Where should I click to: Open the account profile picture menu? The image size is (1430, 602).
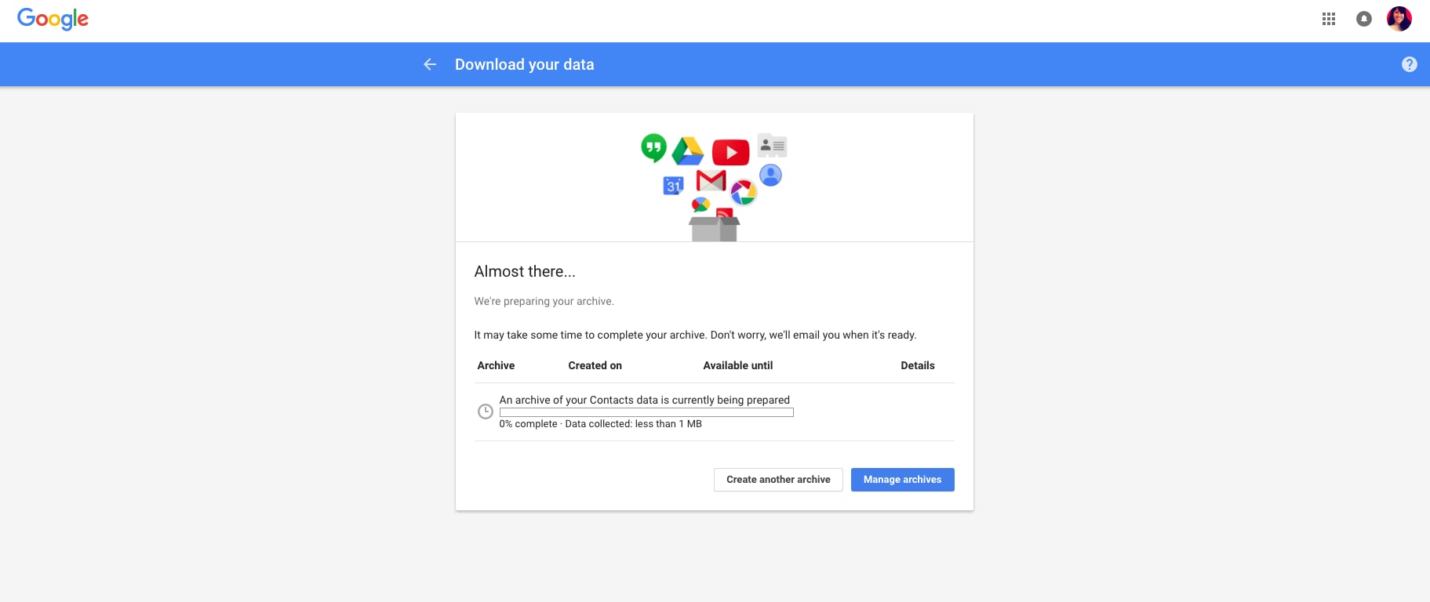(1399, 19)
